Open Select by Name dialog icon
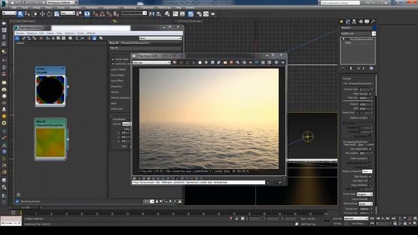Screen dimensions: 418x235 coord(27,14)
